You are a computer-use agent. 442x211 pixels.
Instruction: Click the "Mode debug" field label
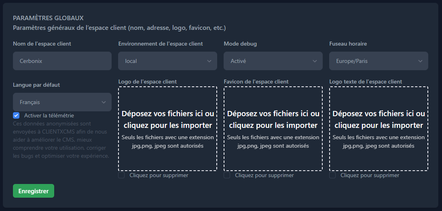(240, 44)
